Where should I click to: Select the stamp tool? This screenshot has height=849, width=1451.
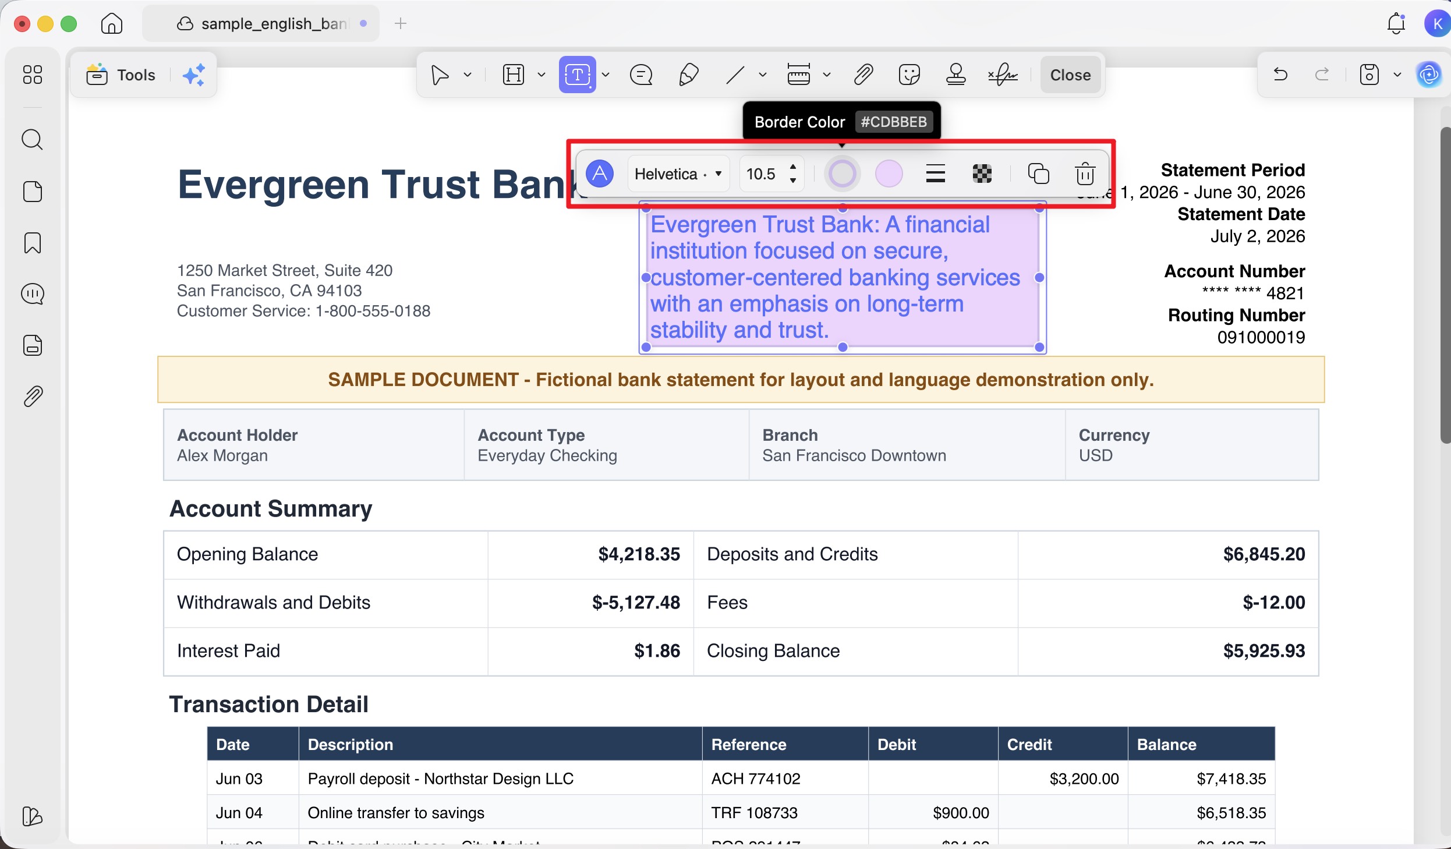point(955,75)
